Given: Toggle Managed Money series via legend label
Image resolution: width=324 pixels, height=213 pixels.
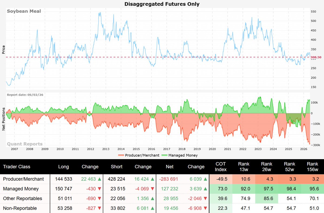Looking at the screenshot, I should 183,155.
